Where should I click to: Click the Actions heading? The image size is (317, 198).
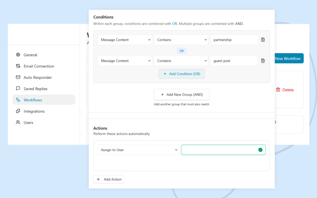pos(100,128)
